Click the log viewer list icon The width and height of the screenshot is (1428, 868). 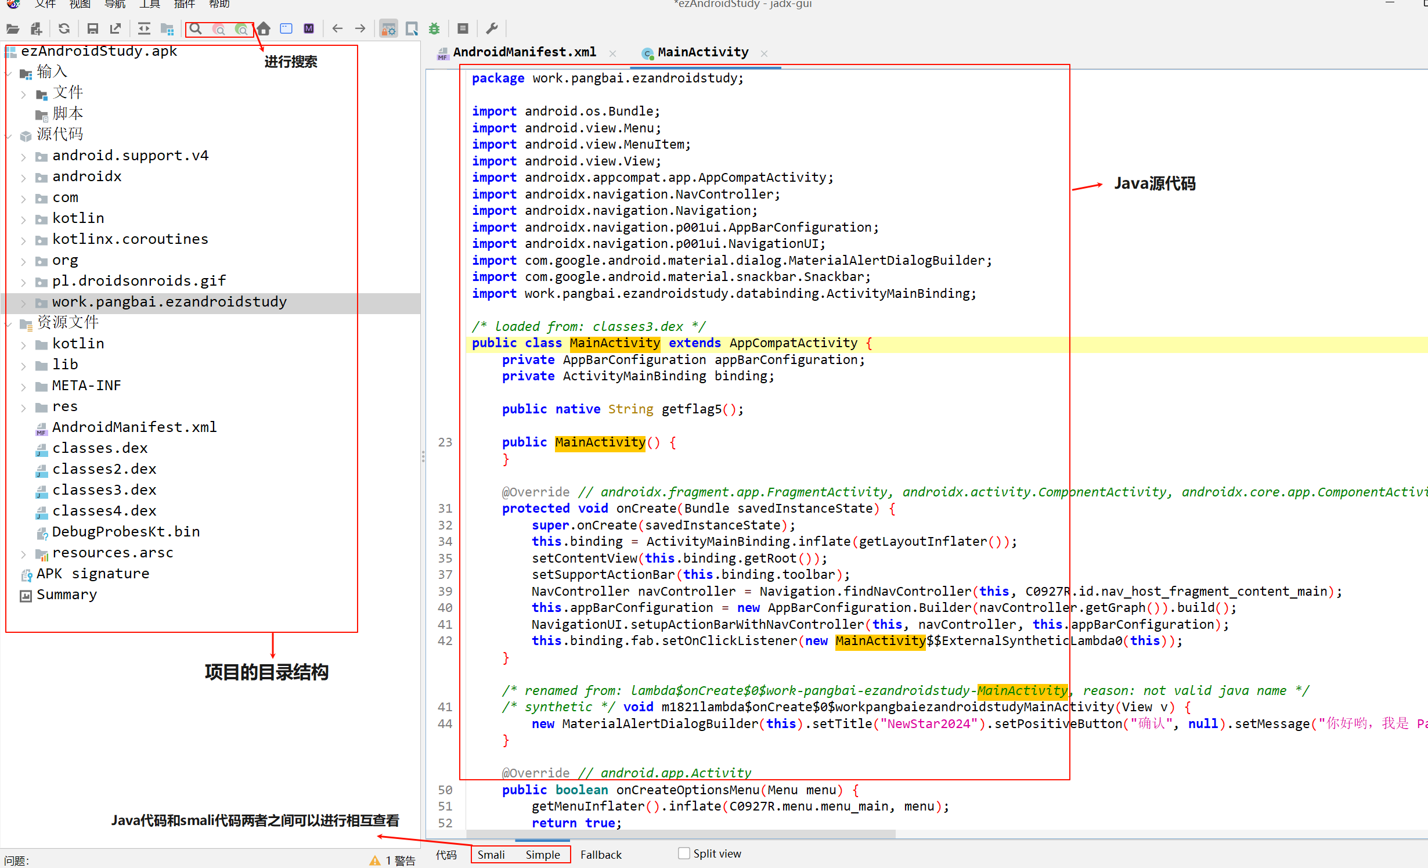click(463, 28)
